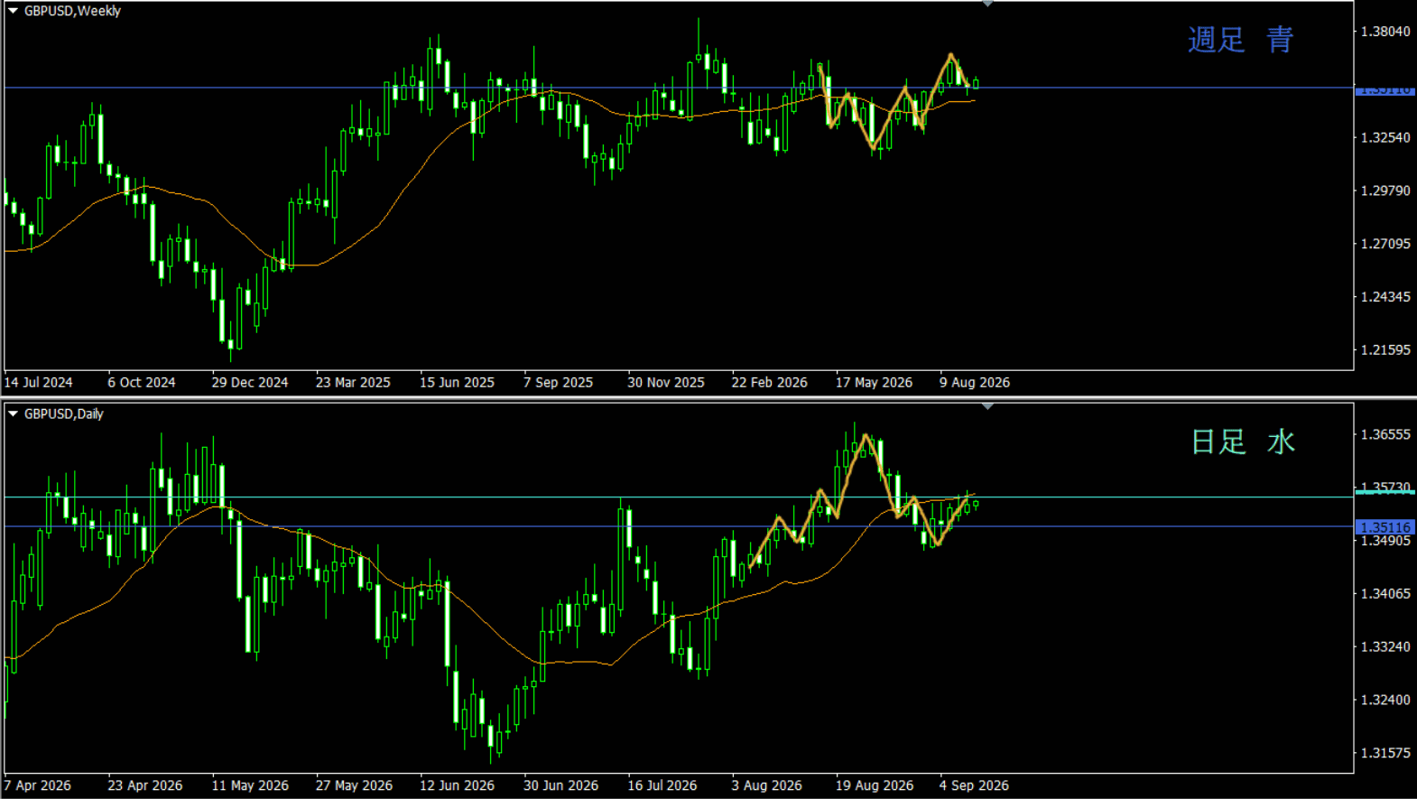Select the 週足 青 text label
This screenshot has height=799, width=1417.
pyautogui.click(x=1241, y=40)
